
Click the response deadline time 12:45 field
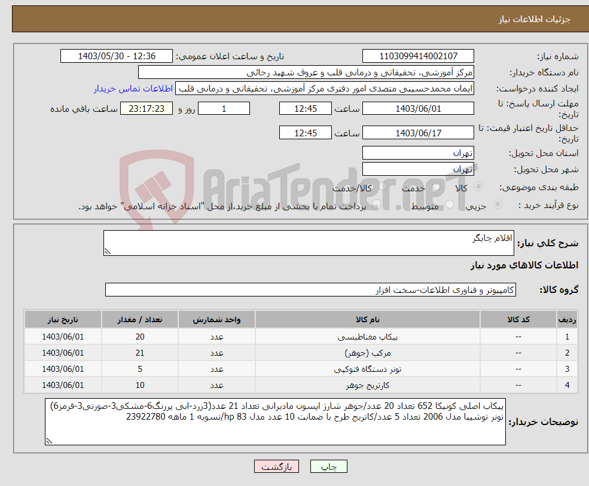[306, 109]
